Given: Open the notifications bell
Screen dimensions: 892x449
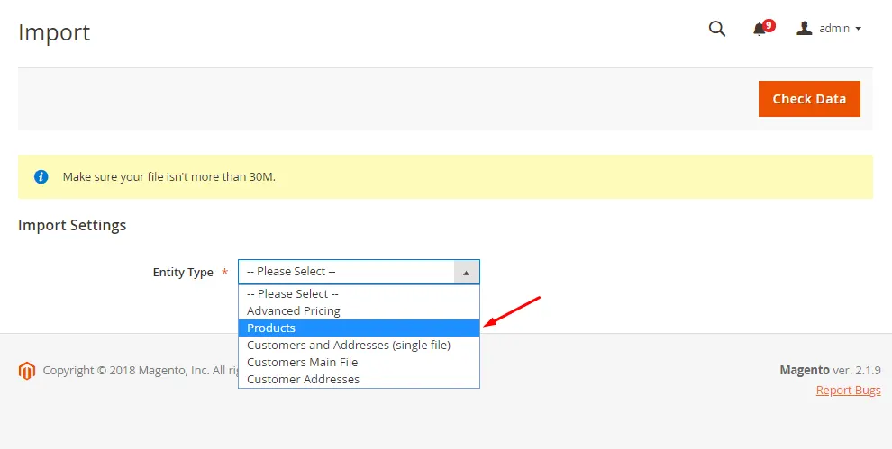Looking at the screenshot, I should click(x=760, y=30).
